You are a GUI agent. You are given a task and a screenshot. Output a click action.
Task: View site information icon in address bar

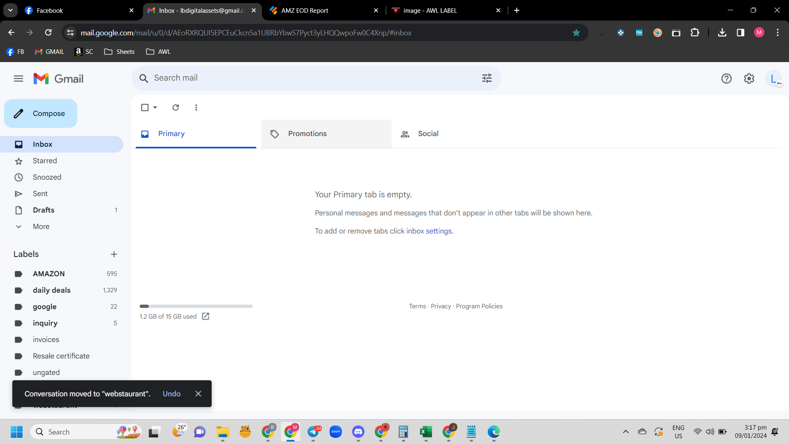click(70, 32)
